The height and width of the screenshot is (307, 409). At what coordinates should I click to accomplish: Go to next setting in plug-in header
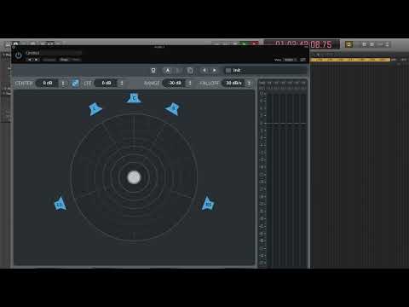pos(37,60)
